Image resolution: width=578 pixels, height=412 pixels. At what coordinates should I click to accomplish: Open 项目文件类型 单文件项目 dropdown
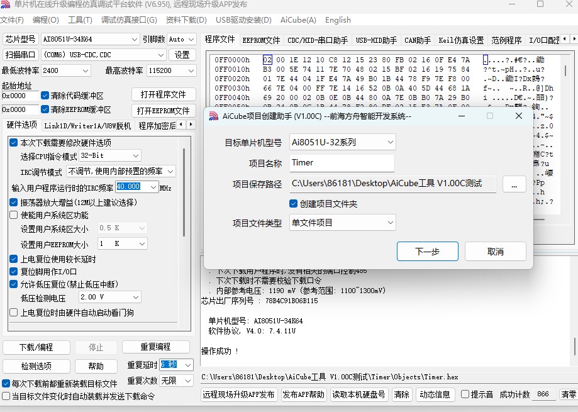342,223
